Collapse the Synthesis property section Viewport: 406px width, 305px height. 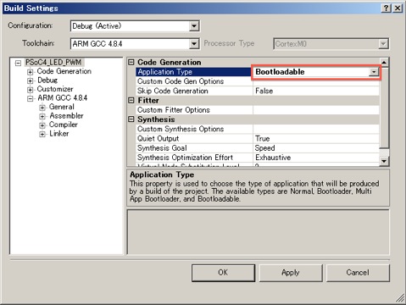tap(131, 119)
